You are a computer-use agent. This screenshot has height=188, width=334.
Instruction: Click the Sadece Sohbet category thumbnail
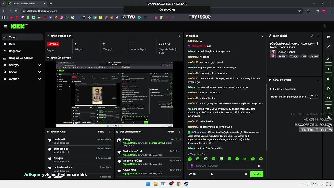[x=273, y=54]
